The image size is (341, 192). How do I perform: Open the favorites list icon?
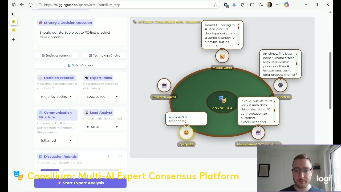point(261,5)
